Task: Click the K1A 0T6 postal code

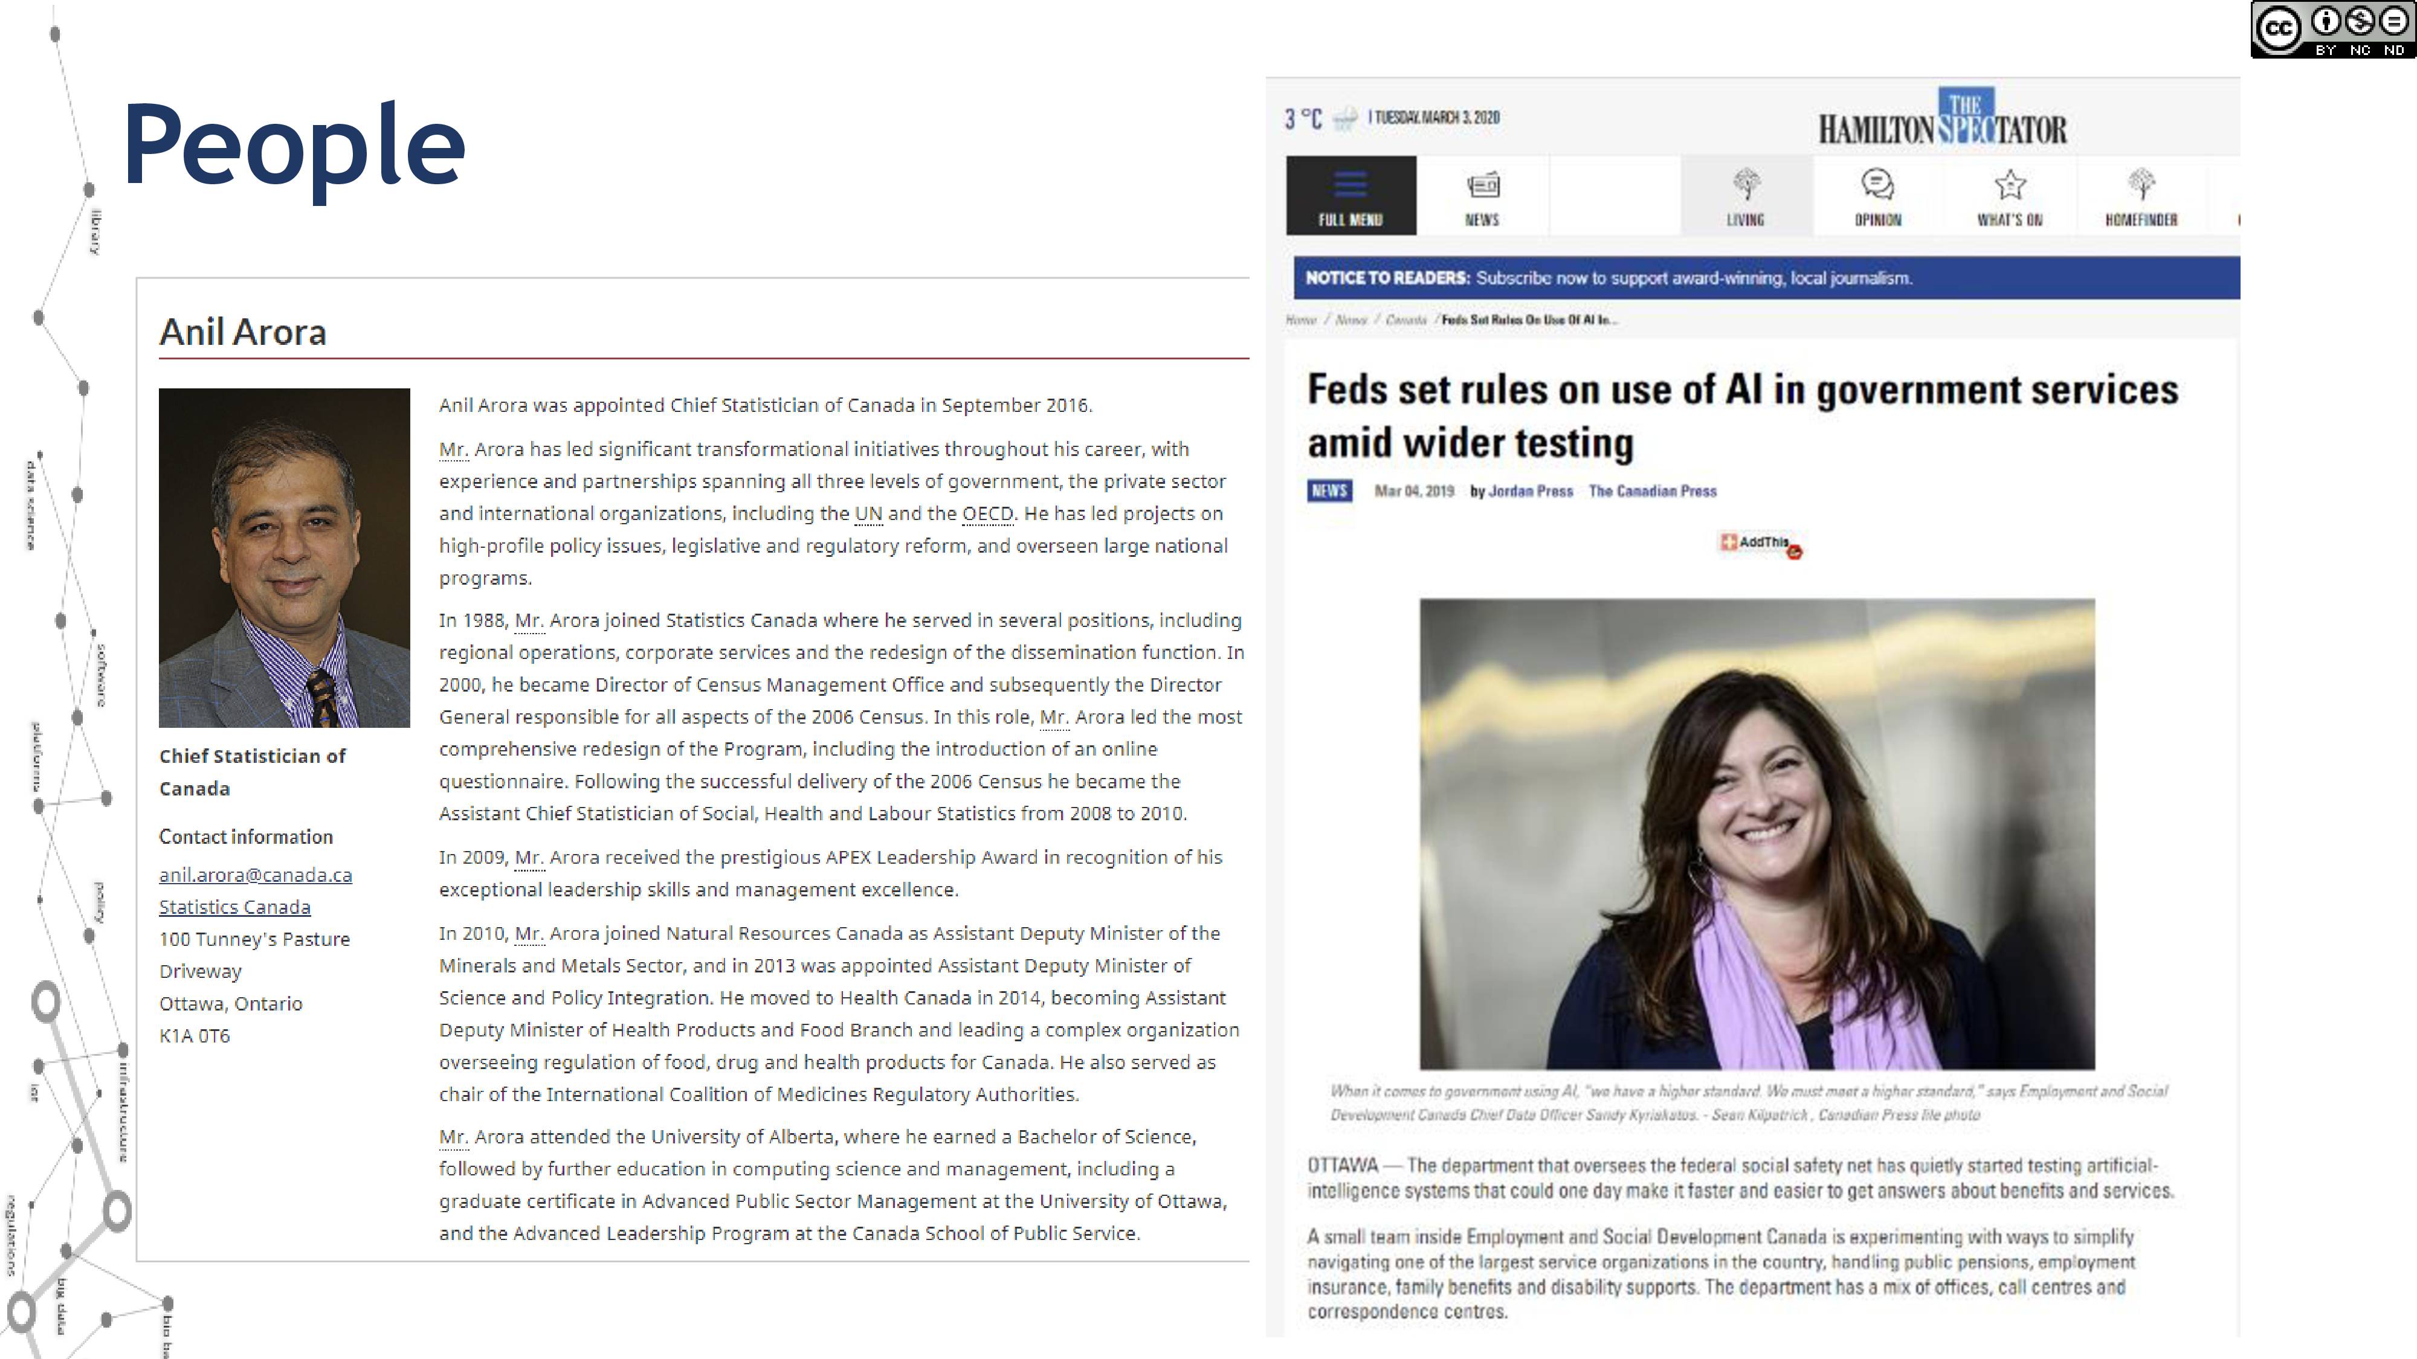Action: 194,1035
